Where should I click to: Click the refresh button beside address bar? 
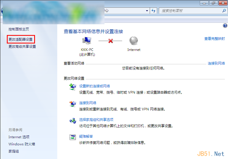coord(153,11)
